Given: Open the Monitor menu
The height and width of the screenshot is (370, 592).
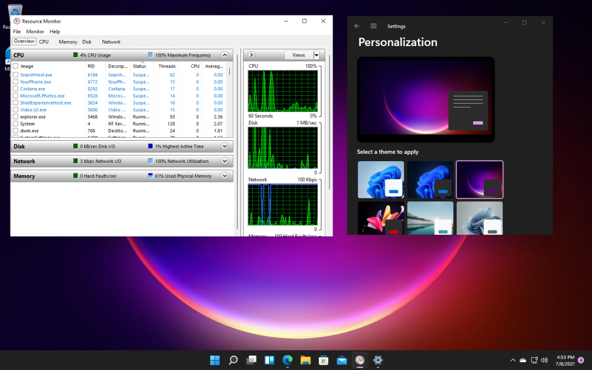Looking at the screenshot, I should 35,32.
